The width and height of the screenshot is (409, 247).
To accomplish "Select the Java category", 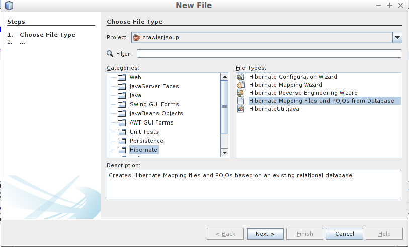I will pos(135,95).
